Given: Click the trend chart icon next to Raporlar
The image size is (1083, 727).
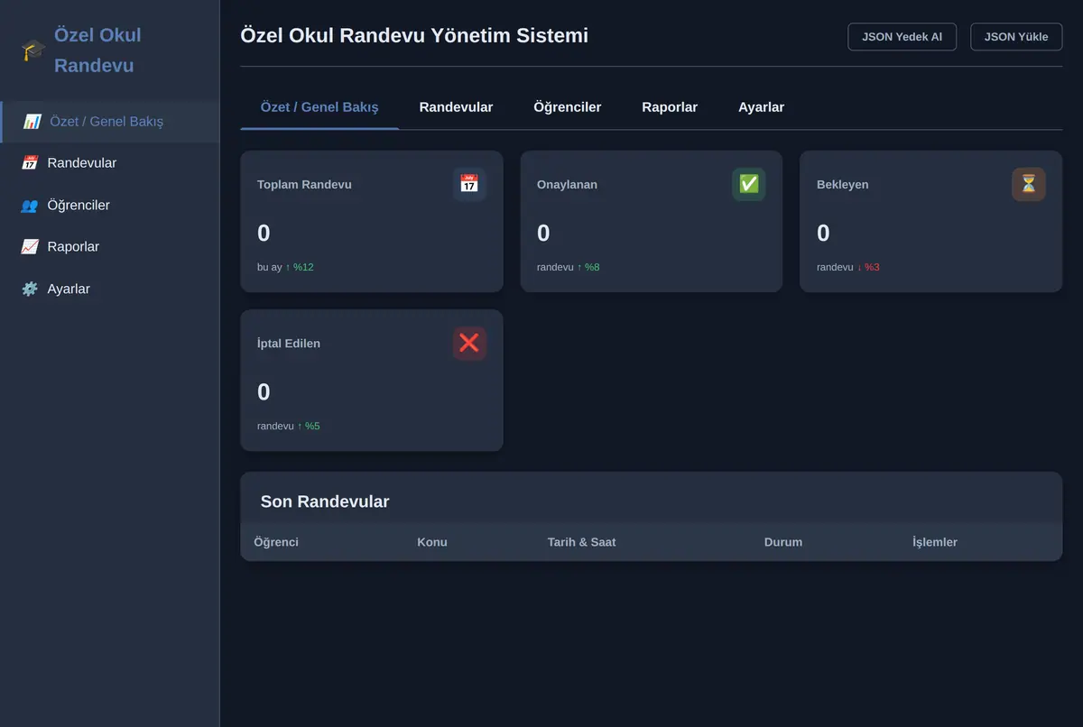Looking at the screenshot, I should (x=30, y=247).
